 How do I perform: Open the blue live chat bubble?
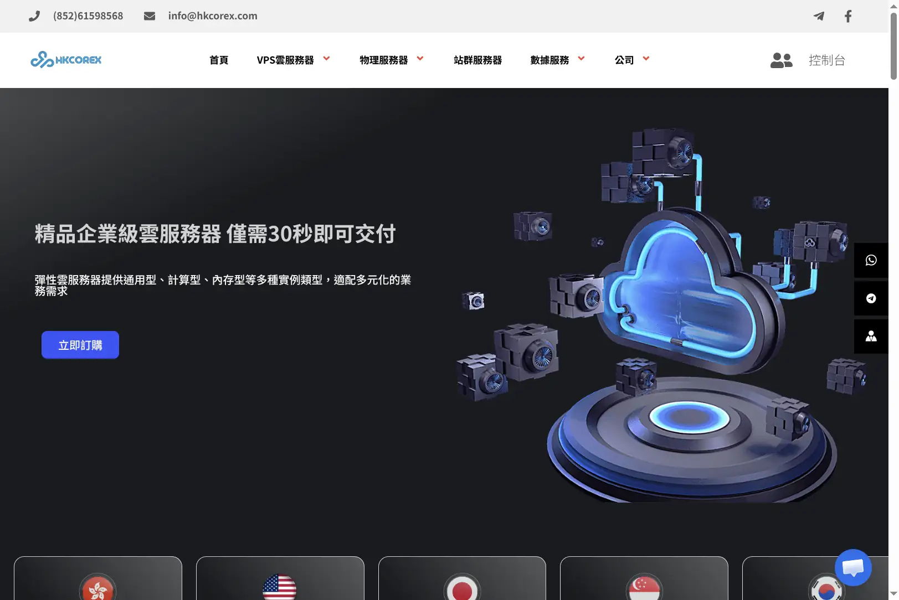(x=853, y=567)
